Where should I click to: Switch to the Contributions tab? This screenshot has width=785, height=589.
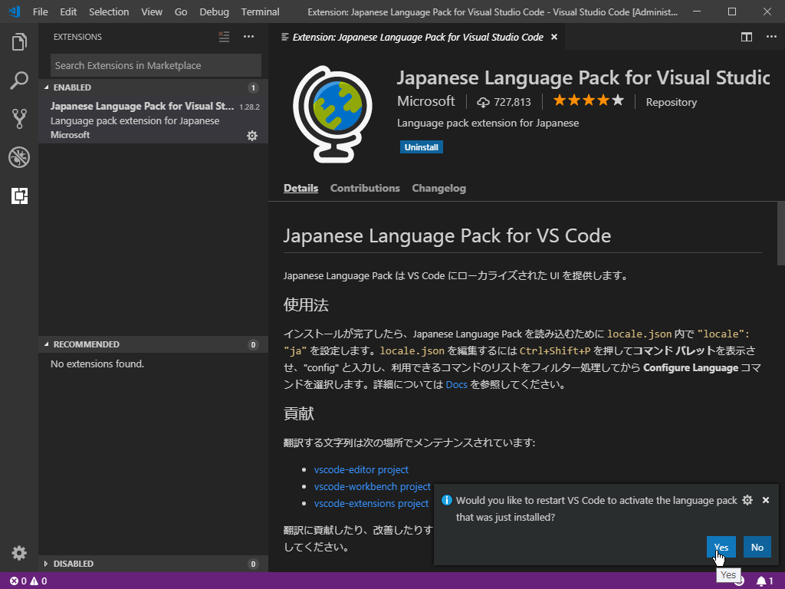(365, 188)
